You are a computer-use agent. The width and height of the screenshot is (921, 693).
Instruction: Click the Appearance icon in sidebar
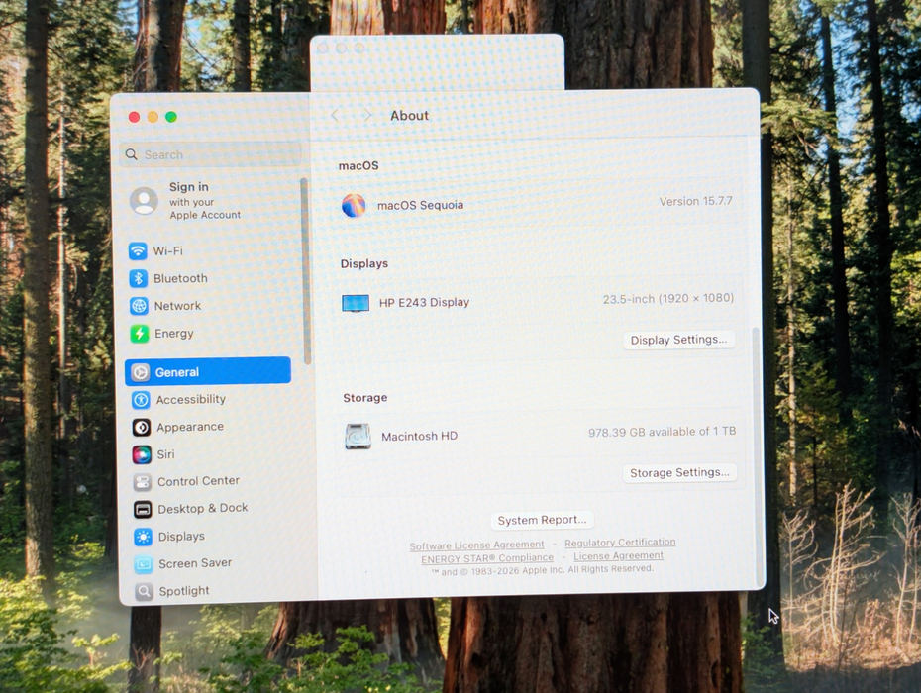click(141, 427)
